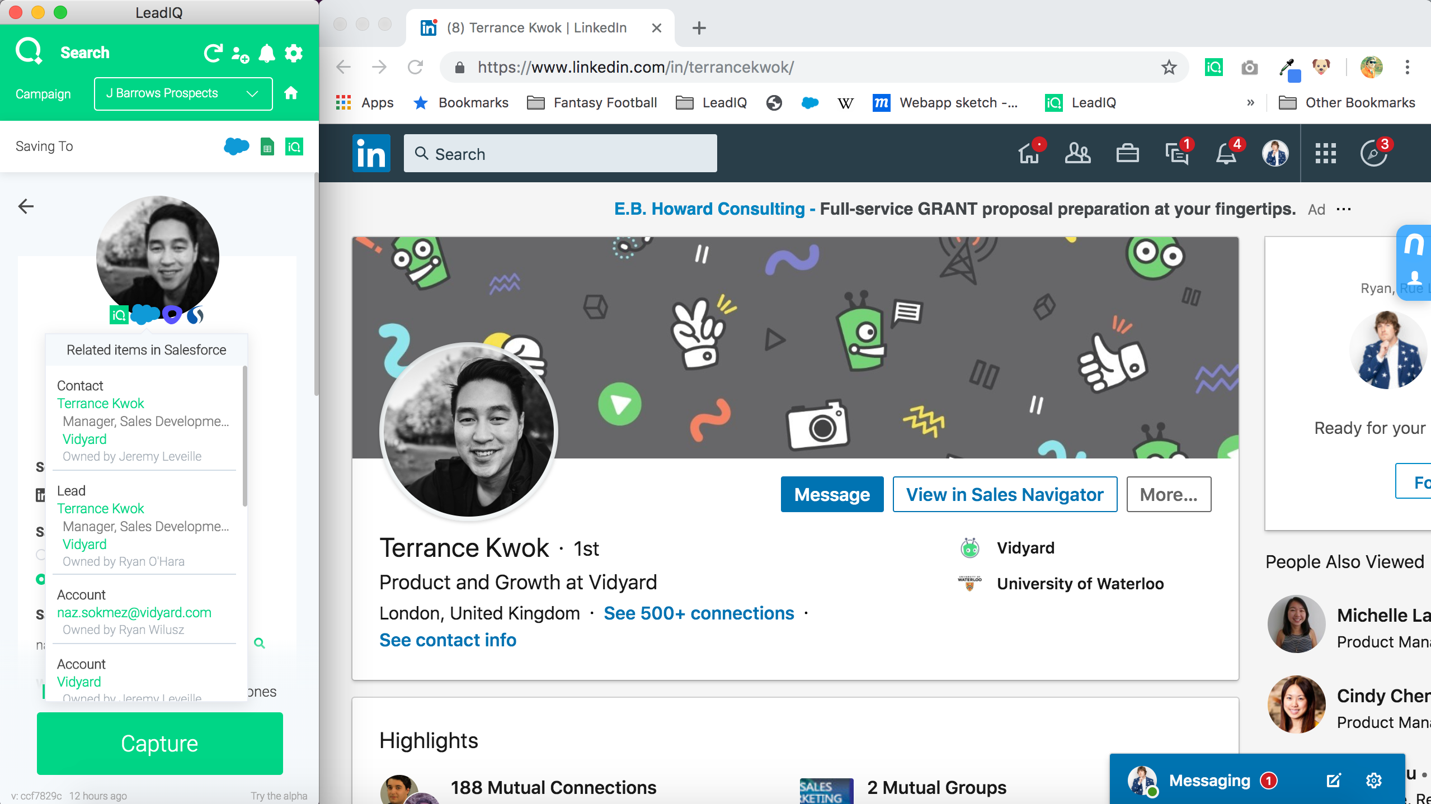This screenshot has height=804, width=1431.
Task: Go to LeadIQ home icon
Action: [291, 93]
